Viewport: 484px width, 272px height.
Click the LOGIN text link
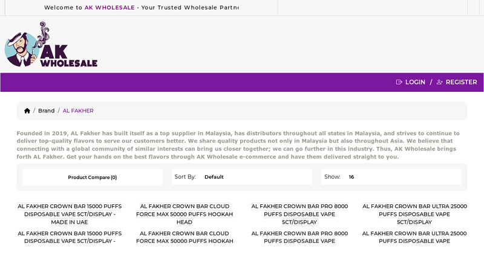point(415,82)
